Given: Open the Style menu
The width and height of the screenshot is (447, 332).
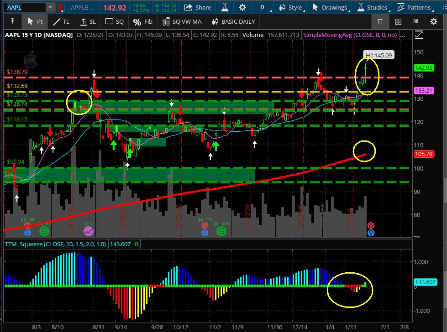Looking at the screenshot, I should coord(291,7).
